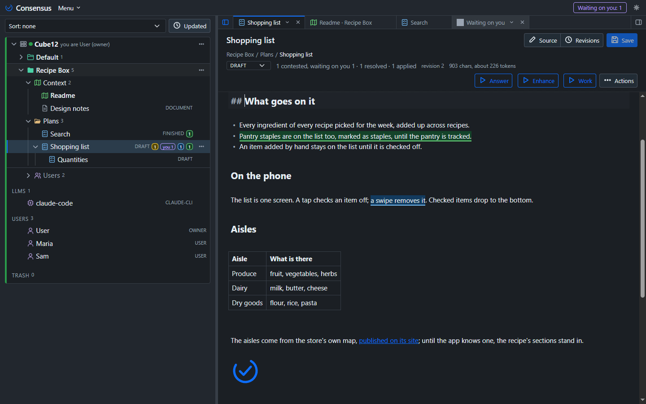The image size is (646, 404).
Task: Toggle the right side panel icon
Action: pyautogui.click(x=638, y=22)
